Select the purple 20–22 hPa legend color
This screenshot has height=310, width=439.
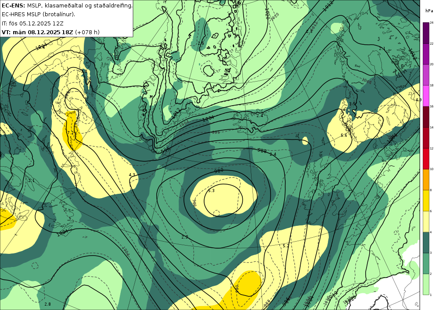point(425,54)
